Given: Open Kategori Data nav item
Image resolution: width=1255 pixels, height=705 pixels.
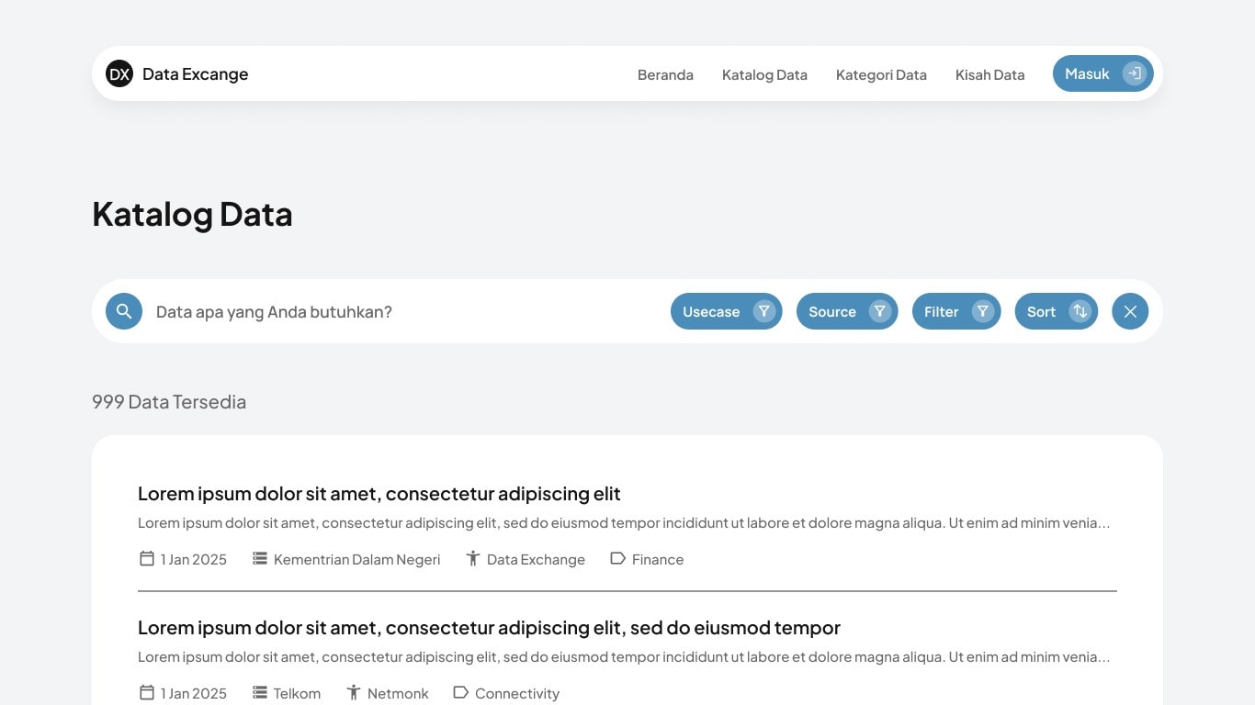Looking at the screenshot, I should click(881, 74).
